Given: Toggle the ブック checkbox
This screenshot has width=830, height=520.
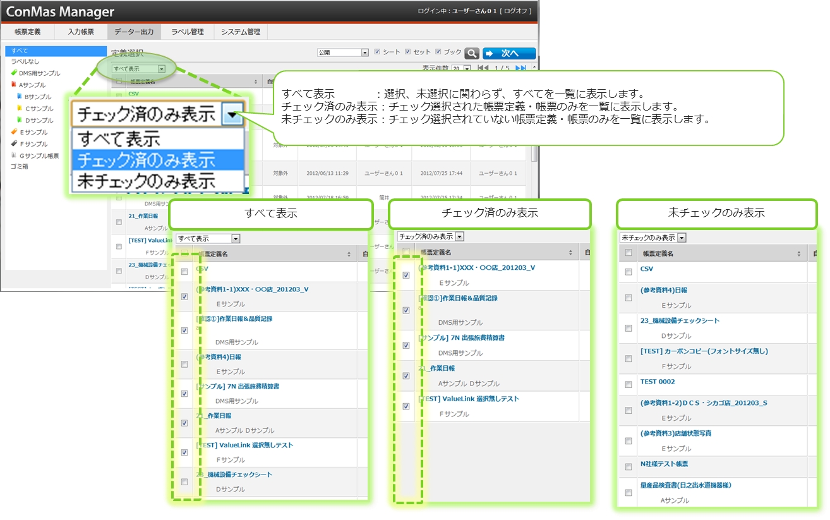Looking at the screenshot, I should click(438, 52).
